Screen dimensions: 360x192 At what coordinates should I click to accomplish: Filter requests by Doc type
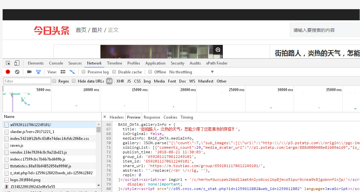click(x=183, y=81)
